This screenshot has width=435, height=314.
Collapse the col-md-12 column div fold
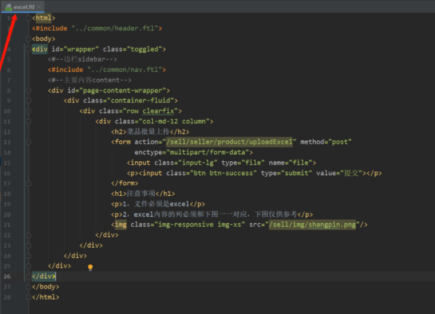tap(28, 121)
